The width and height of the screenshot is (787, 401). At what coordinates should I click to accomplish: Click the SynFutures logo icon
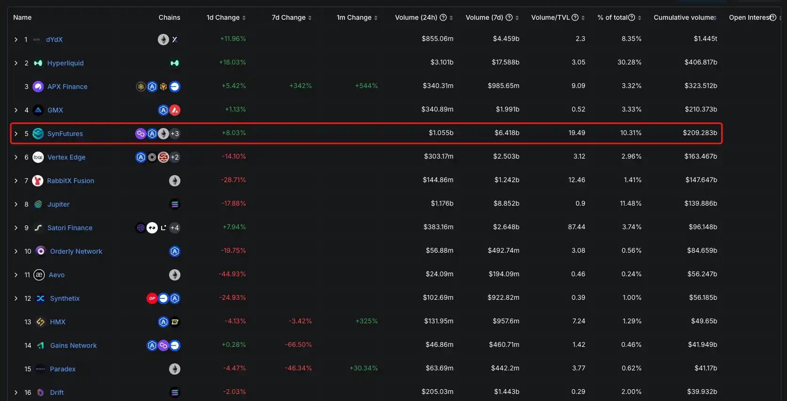point(38,134)
